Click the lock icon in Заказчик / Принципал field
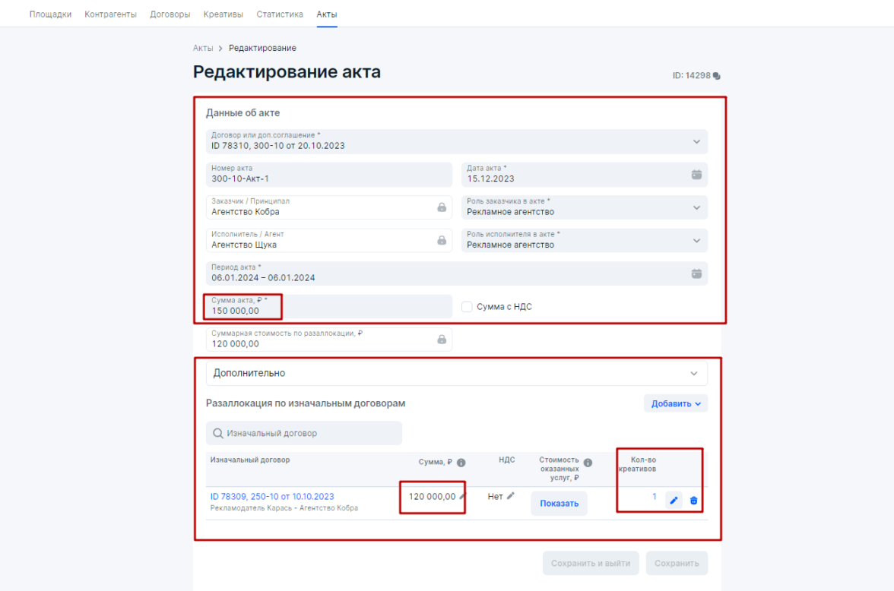The height and width of the screenshot is (591, 894). (x=442, y=207)
